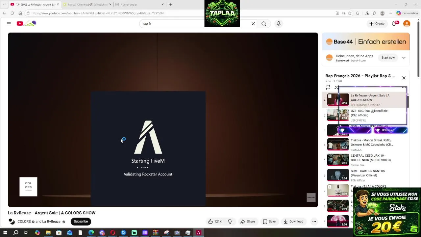The image size is (421, 237).
Task: Open Windows taskbar search
Action: 16,233
